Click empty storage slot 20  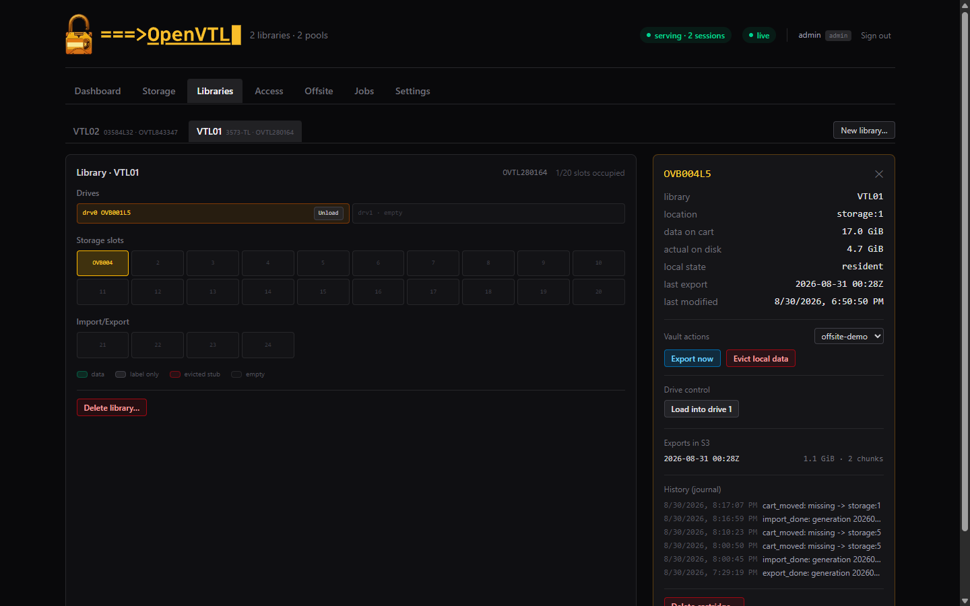(x=599, y=292)
